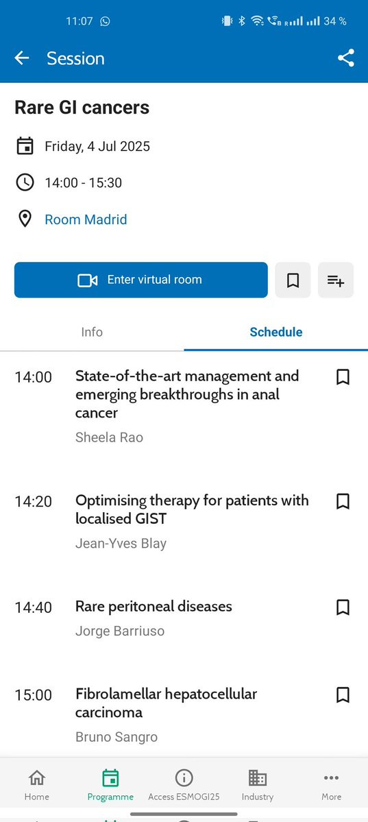Tap the share icon in header
The image size is (368, 822).
point(346,58)
